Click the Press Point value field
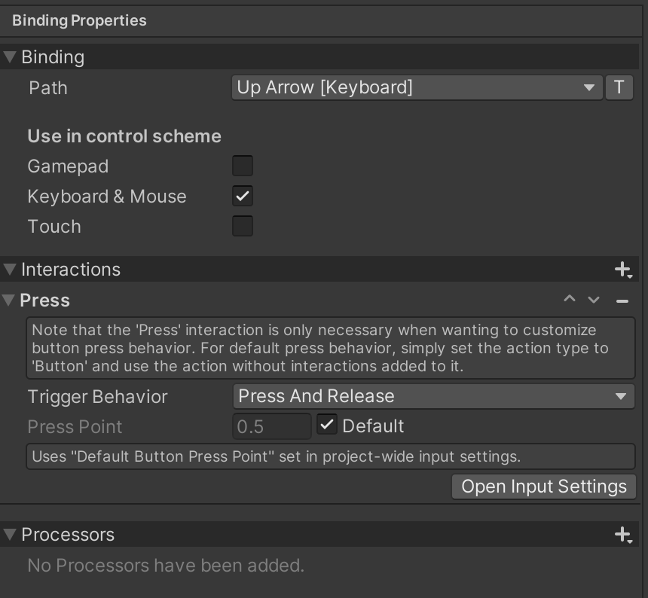Image resolution: width=648 pixels, height=598 pixels. click(271, 427)
